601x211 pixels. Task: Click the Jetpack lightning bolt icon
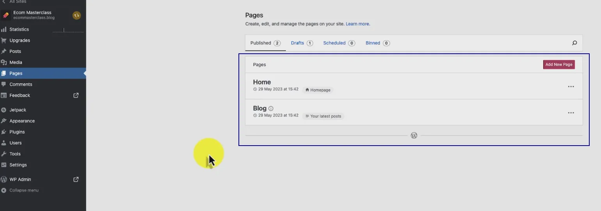[4, 110]
